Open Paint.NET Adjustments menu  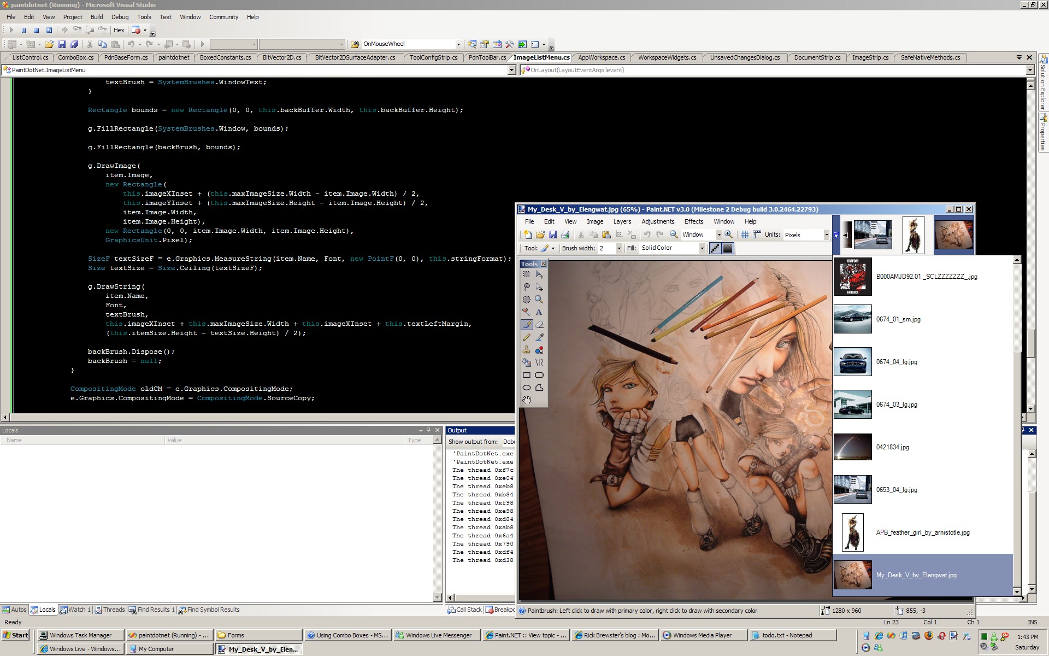tap(658, 221)
